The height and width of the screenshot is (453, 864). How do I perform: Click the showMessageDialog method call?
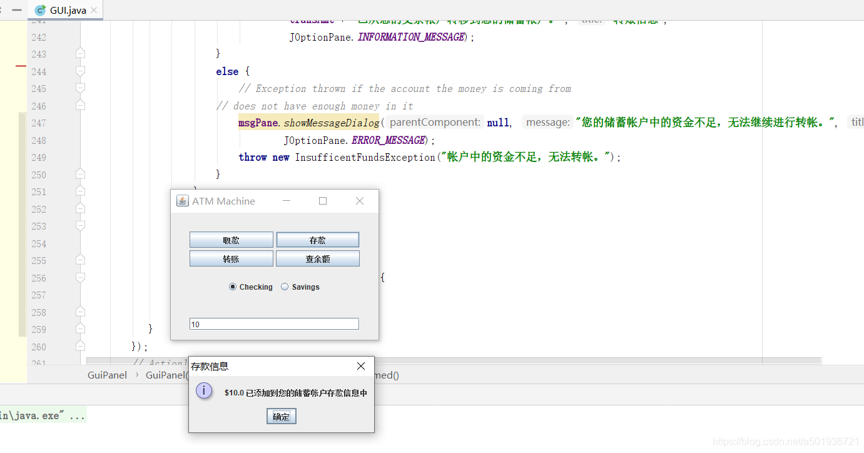coord(332,123)
